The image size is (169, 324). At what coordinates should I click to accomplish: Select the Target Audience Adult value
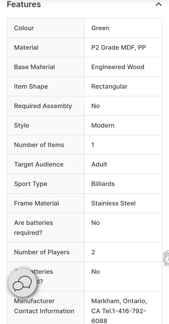[99, 164]
